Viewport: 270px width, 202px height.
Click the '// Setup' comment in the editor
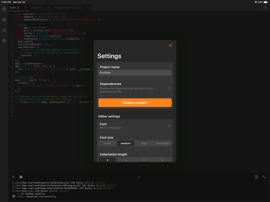21,25
